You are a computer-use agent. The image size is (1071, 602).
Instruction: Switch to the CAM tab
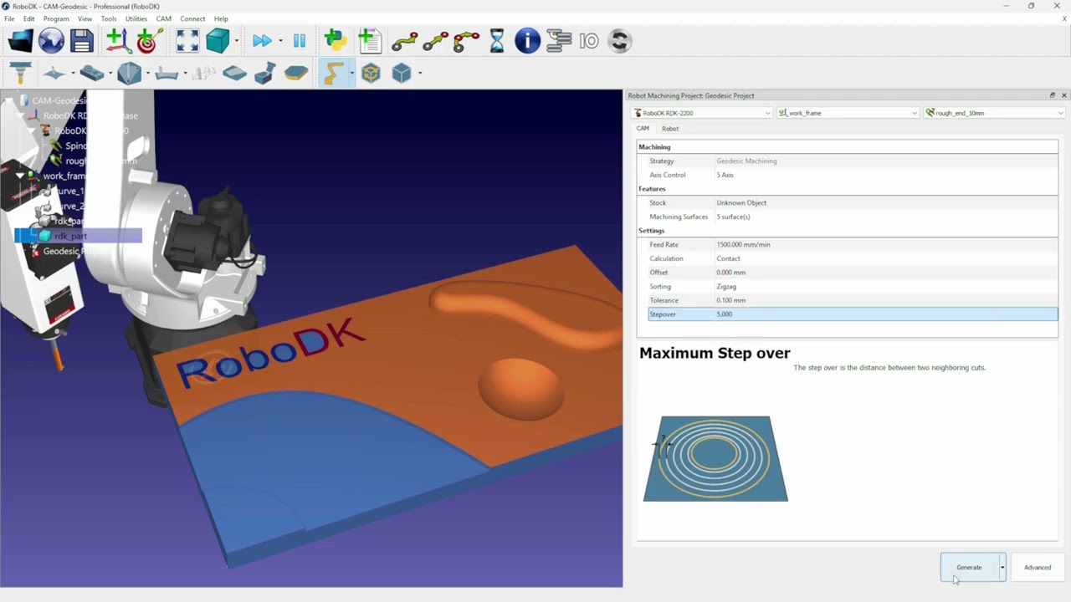(643, 129)
